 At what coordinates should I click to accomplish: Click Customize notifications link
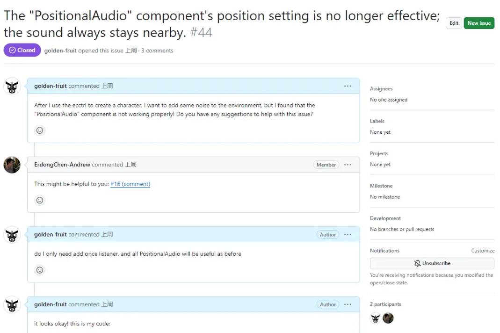[483, 251]
